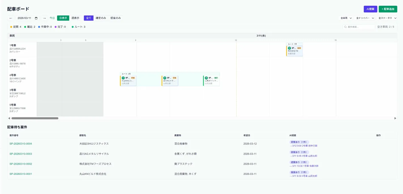The width and height of the screenshot is (403, 194).
Task: Open the 全ステータス status dropdown
Action: (387, 18)
